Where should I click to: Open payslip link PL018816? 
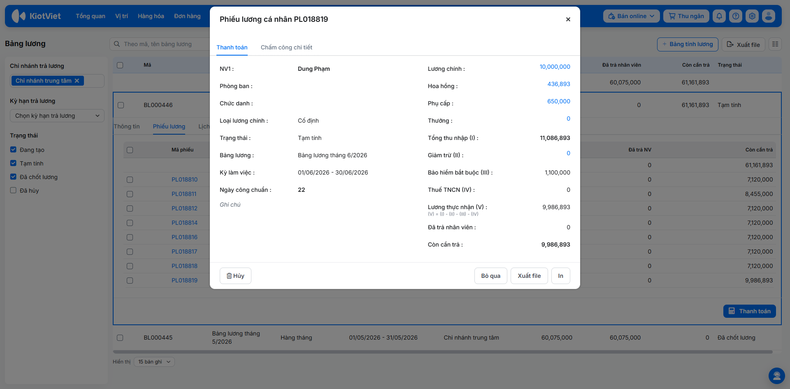[184, 237]
